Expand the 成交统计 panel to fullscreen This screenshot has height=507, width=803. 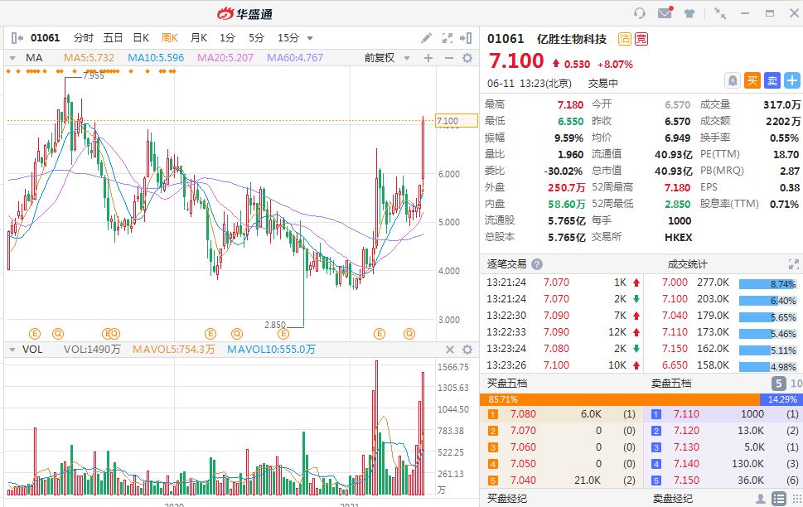pos(793,264)
